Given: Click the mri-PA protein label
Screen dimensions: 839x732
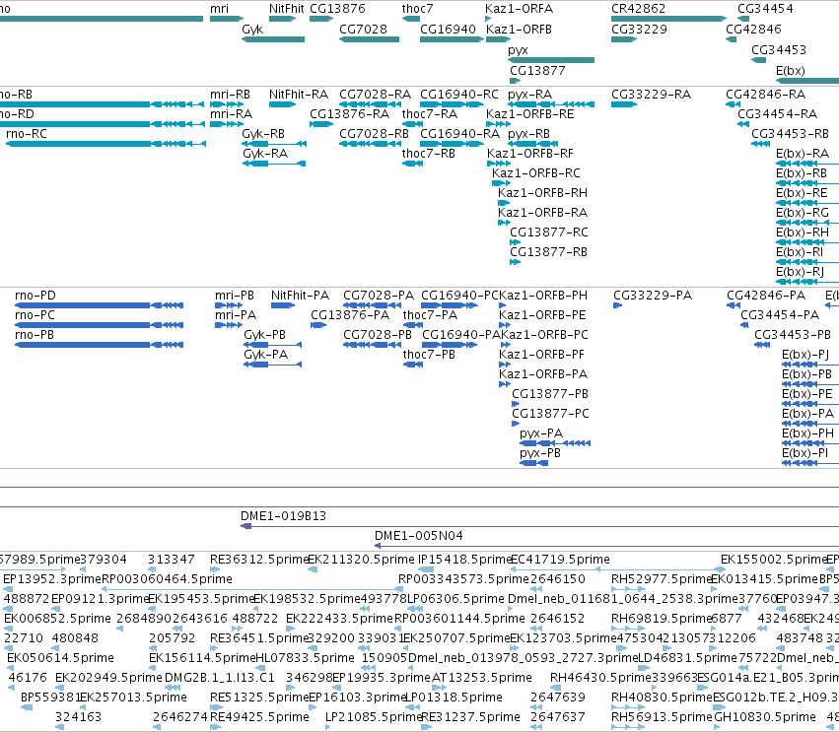Looking at the screenshot, I should tap(236, 315).
